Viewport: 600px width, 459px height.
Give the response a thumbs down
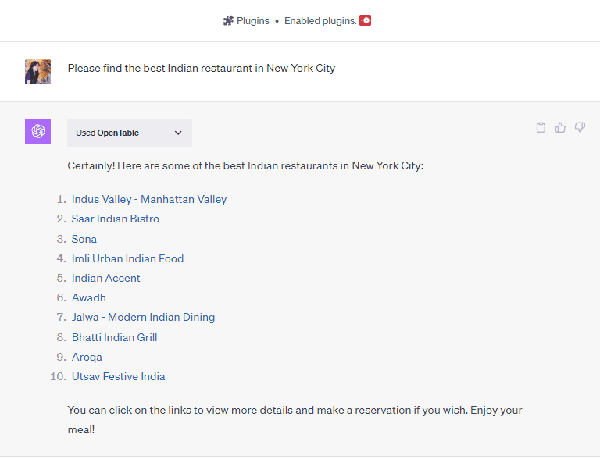[x=580, y=127]
